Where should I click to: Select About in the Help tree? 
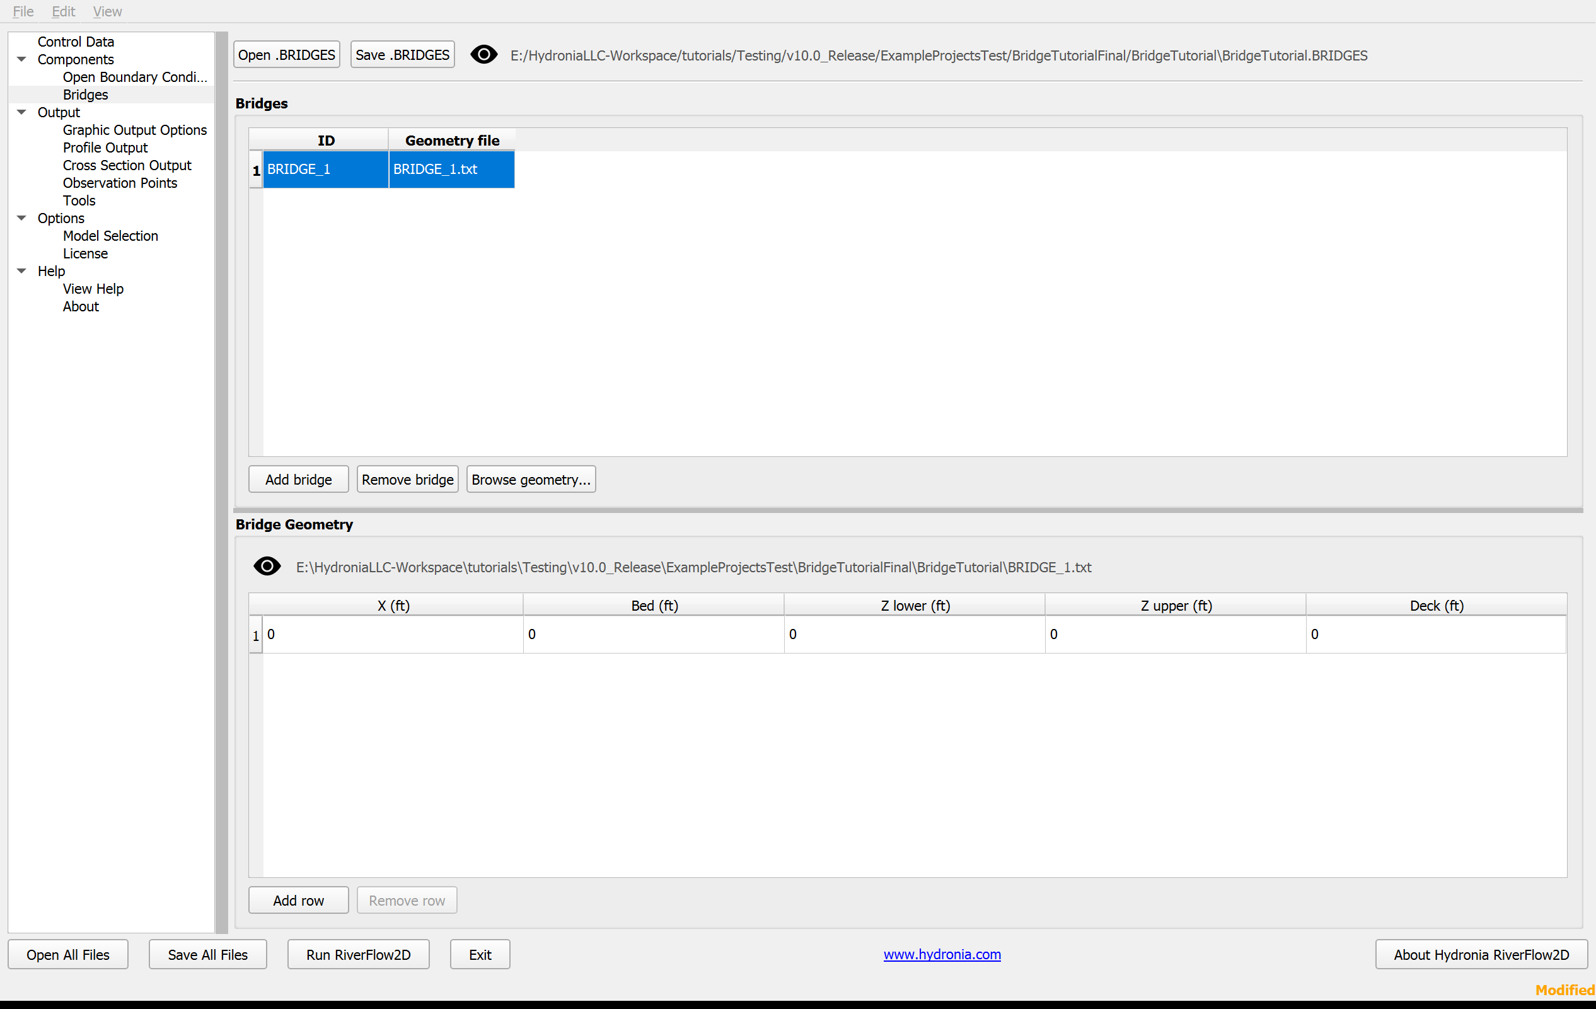coord(81,307)
